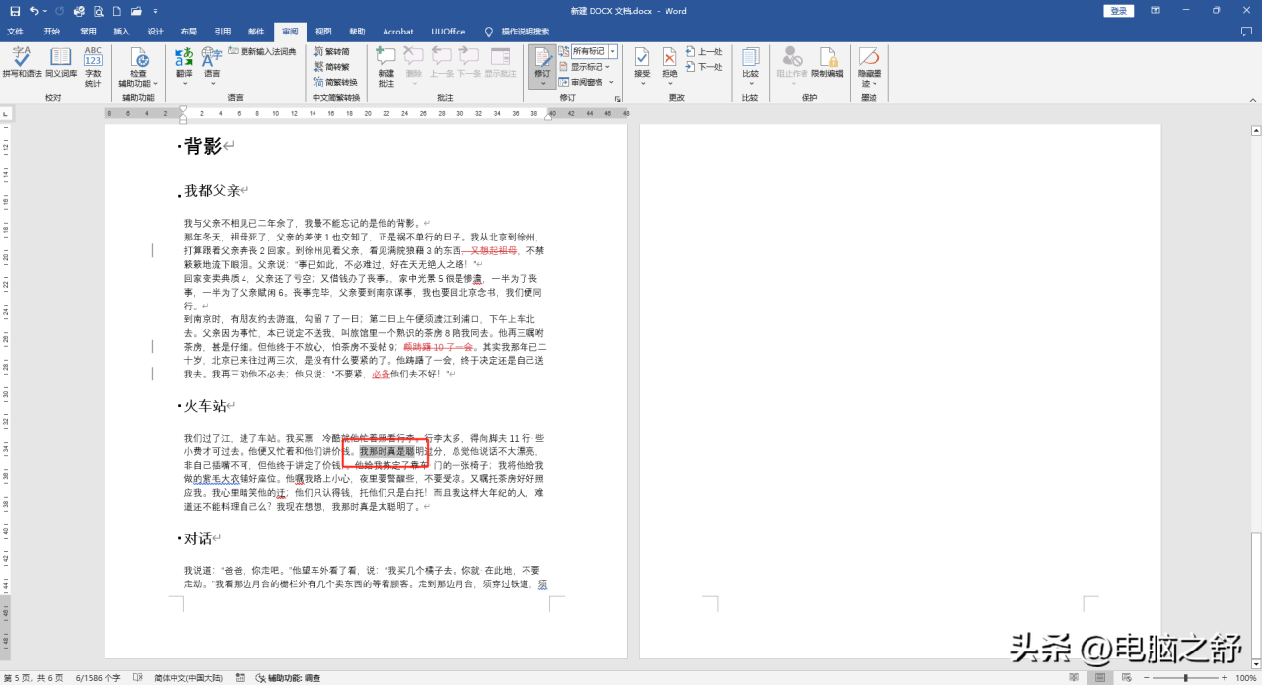Create a new blank document from quick access toolbar

(x=116, y=10)
